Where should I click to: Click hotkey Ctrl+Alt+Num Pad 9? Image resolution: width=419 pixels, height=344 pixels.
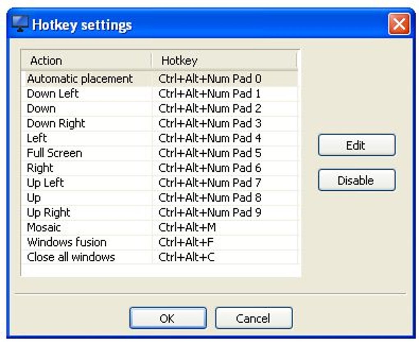tap(210, 213)
